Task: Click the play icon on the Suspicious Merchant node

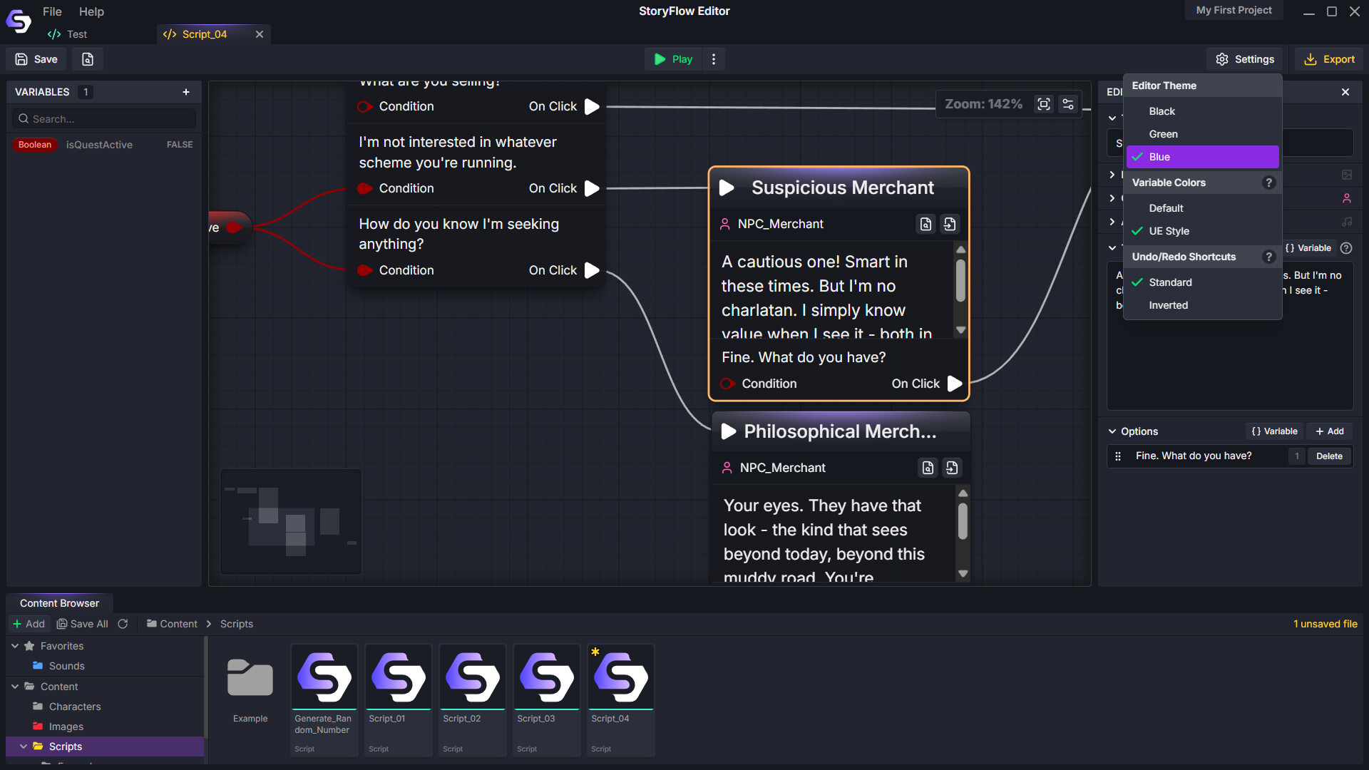Action: tap(727, 188)
